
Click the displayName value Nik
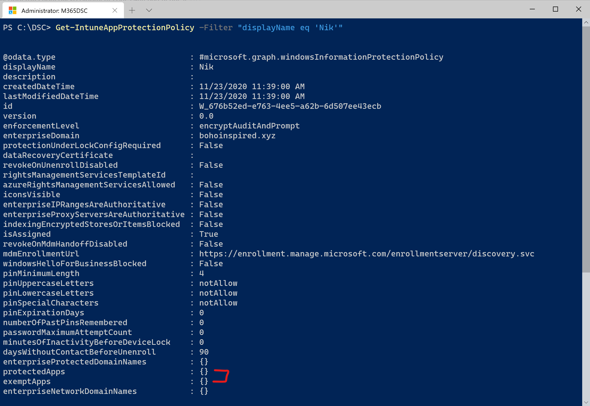[x=206, y=67]
